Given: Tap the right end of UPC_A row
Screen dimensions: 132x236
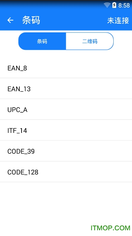Looking at the screenshot, I should tap(120, 109).
